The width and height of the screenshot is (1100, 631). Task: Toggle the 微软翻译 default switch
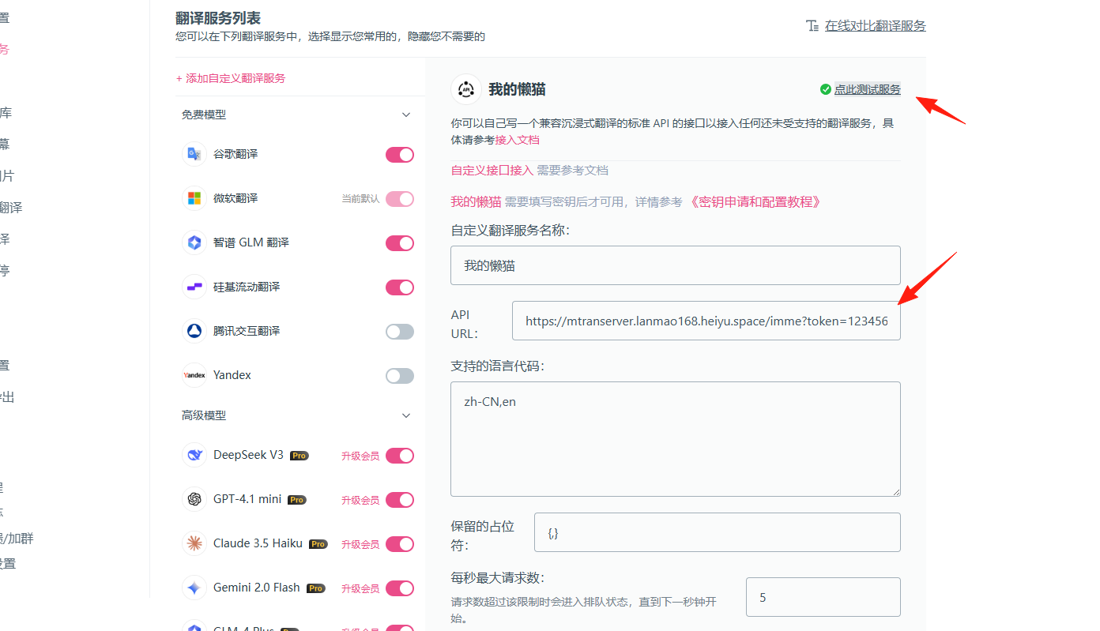[x=400, y=199]
